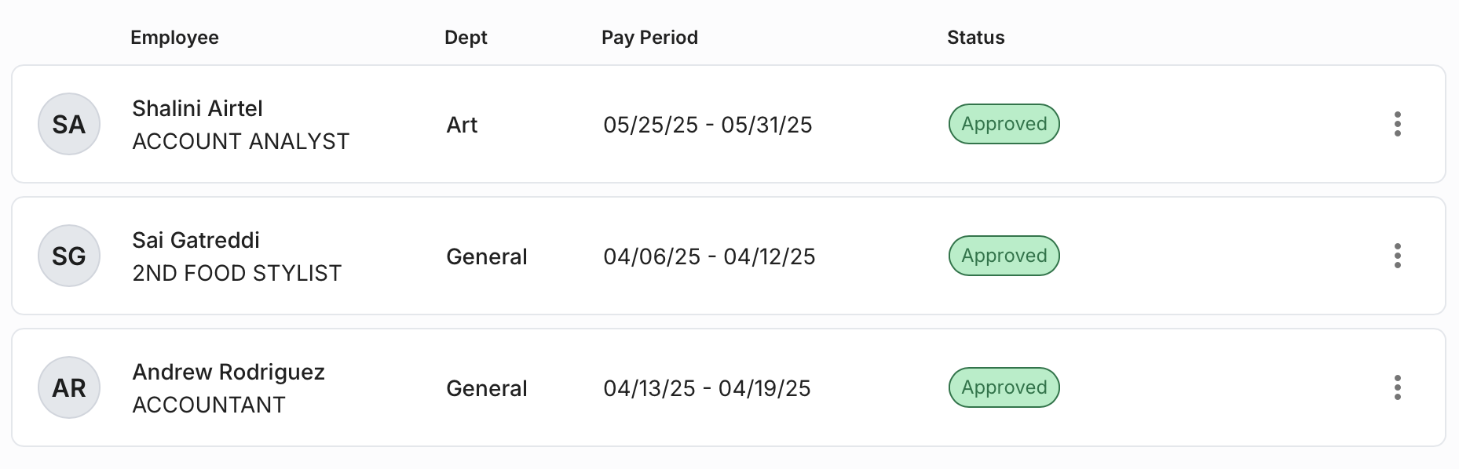The height and width of the screenshot is (469, 1459).
Task: Select the Andrew Rodriguez employee name
Action: tap(229, 372)
